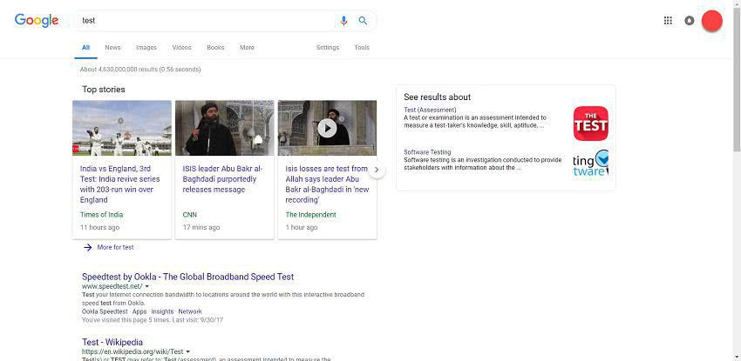Screen dimensions: 741x361
Task: Click arrow icon beside More for test
Action: pyautogui.click(x=87, y=247)
